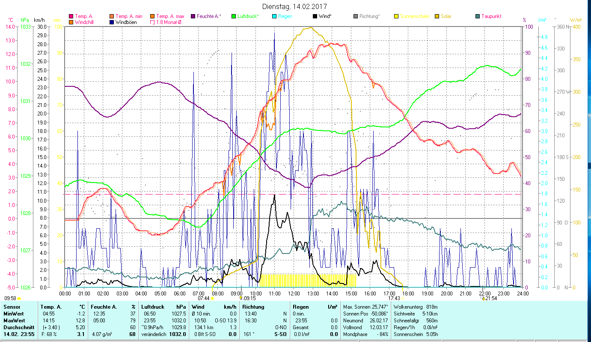Click the Wind km/h table header
591x342 pixels.
(214, 307)
